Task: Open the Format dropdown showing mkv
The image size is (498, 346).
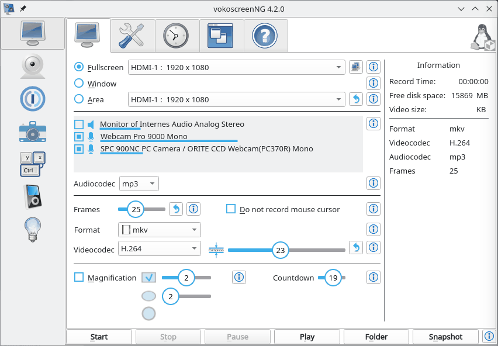Action: 159,230
